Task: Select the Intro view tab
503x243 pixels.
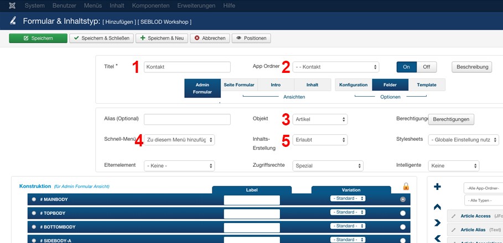Action: pyautogui.click(x=276, y=85)
